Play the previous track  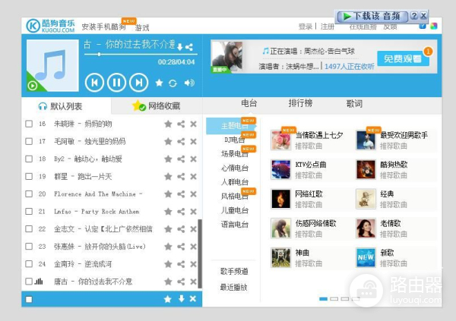point(94,83)
